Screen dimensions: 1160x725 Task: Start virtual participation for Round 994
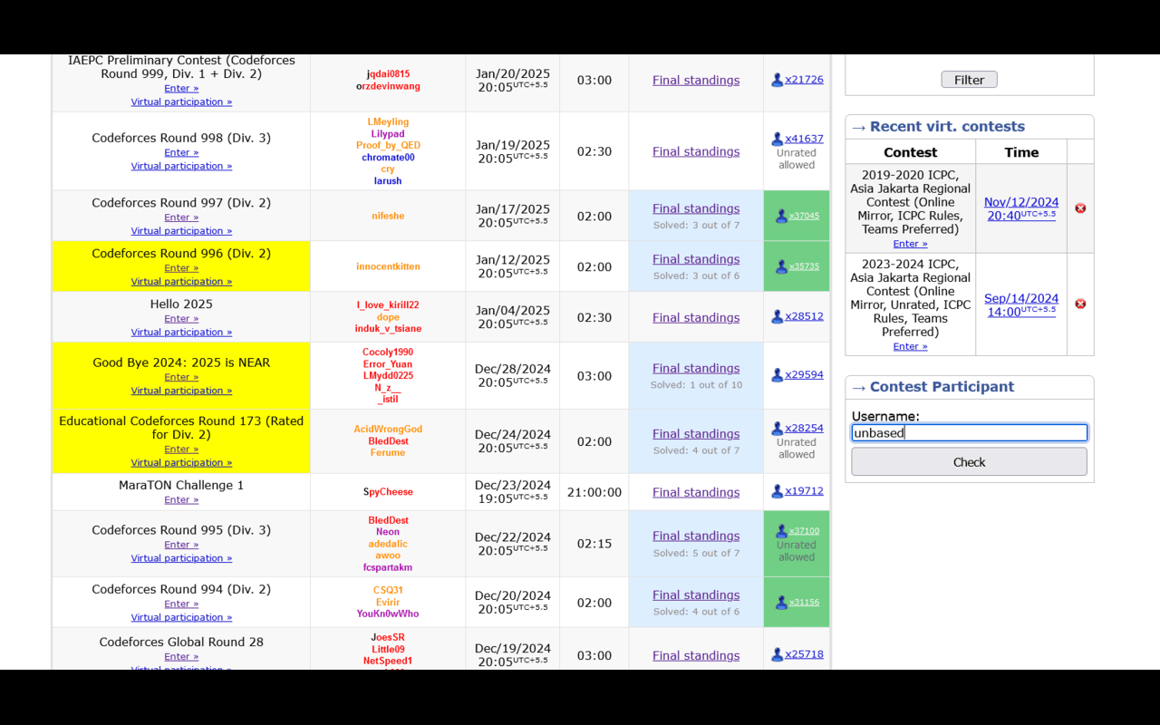pos(181,618)
